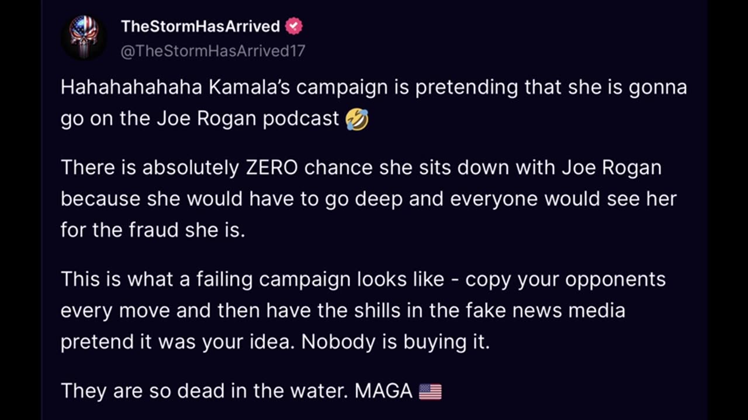Click the capitalized word "ZERO"
This screenshot has width=748, height=420.
click(272, 168)
